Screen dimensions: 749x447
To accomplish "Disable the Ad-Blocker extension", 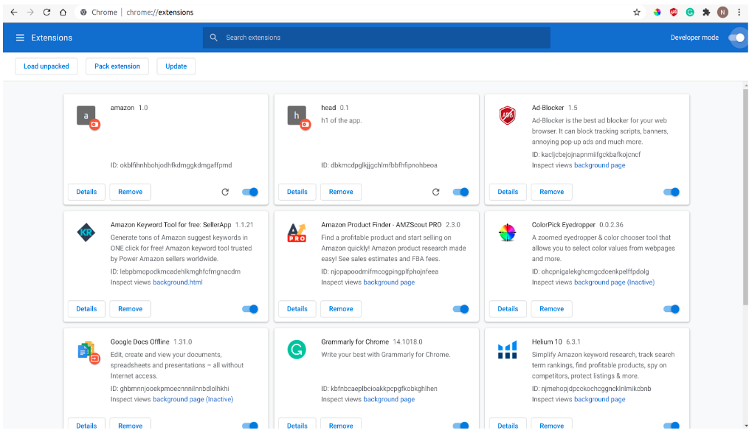I will 672,192.
